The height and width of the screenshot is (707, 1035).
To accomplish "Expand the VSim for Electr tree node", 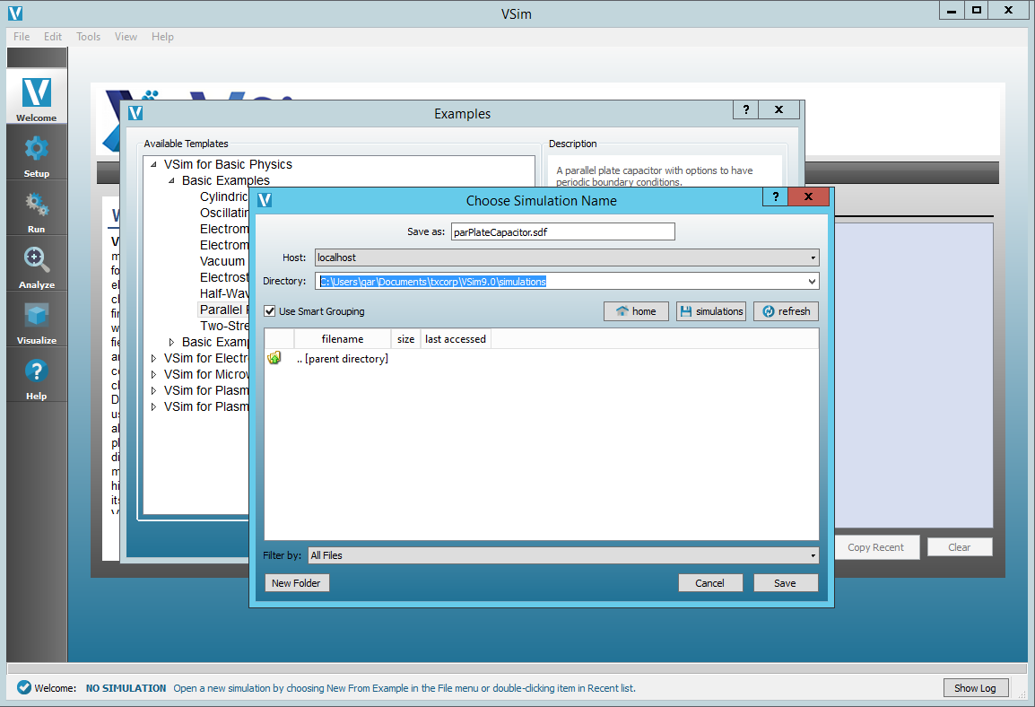I will [153, 358].
